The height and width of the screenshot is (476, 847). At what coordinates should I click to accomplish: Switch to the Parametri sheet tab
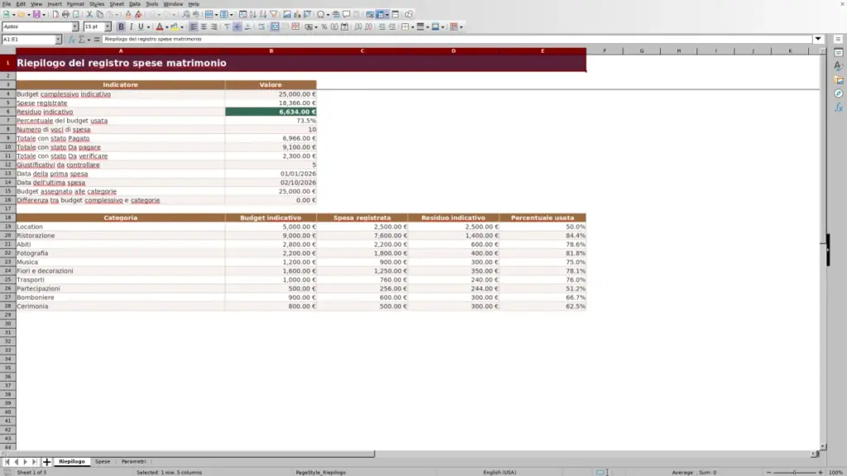[134, 461]
